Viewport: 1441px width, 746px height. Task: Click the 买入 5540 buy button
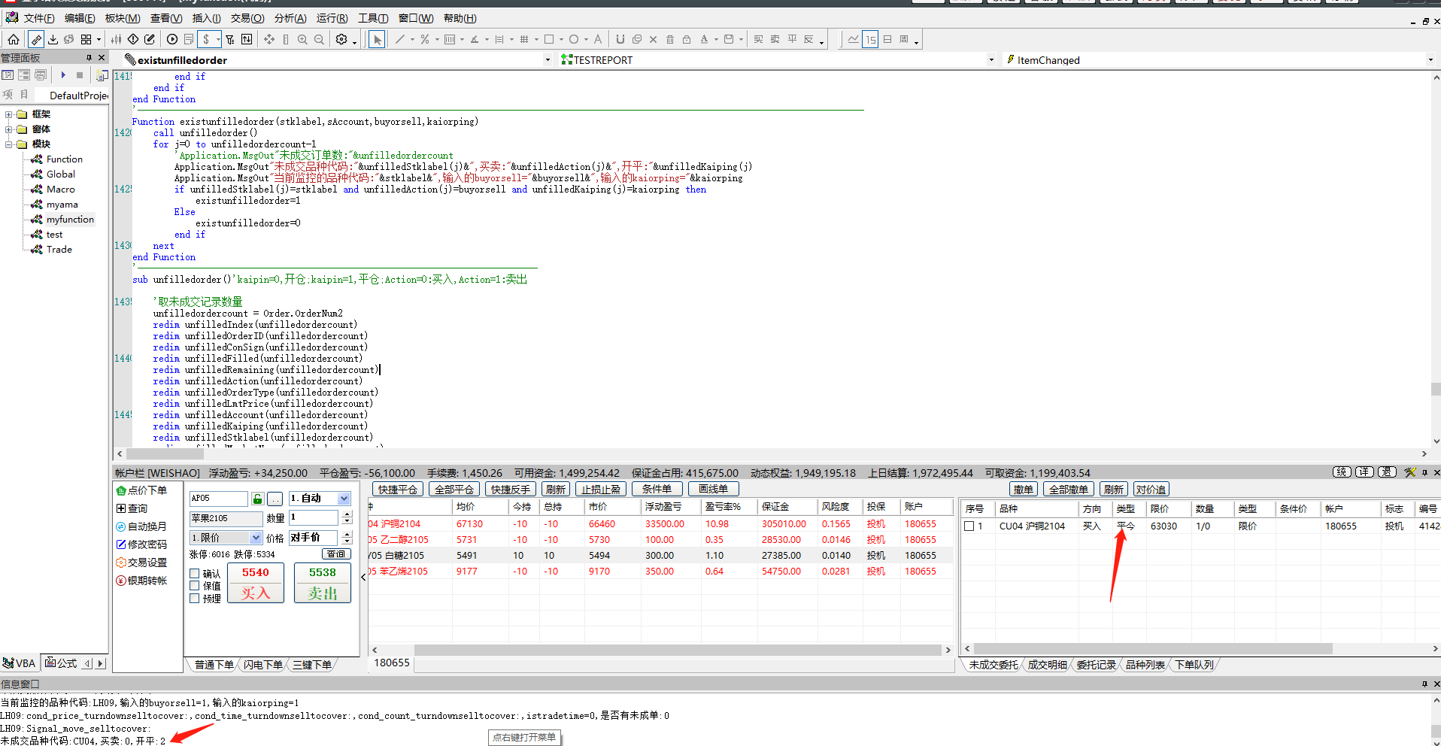pyautogui.click(x=256, y=583)
